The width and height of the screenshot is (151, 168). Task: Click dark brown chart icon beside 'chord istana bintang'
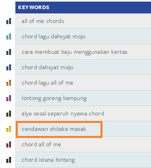9,160
